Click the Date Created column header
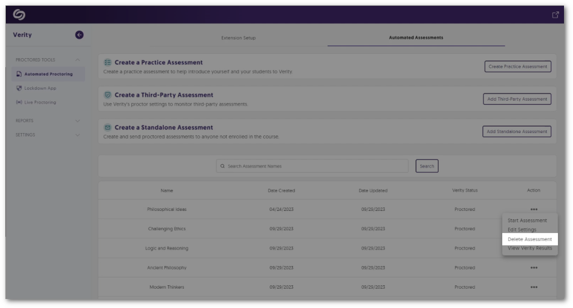 click(x=281, y=191)
